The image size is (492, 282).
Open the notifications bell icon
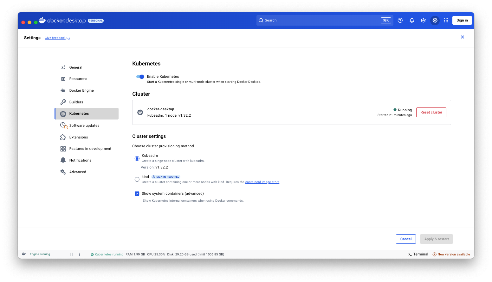[412, 20]
